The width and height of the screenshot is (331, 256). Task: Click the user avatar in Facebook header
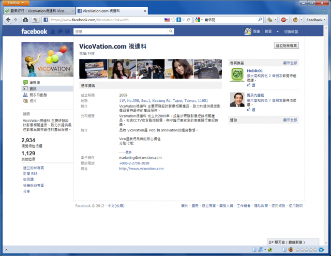click(248, 32)
